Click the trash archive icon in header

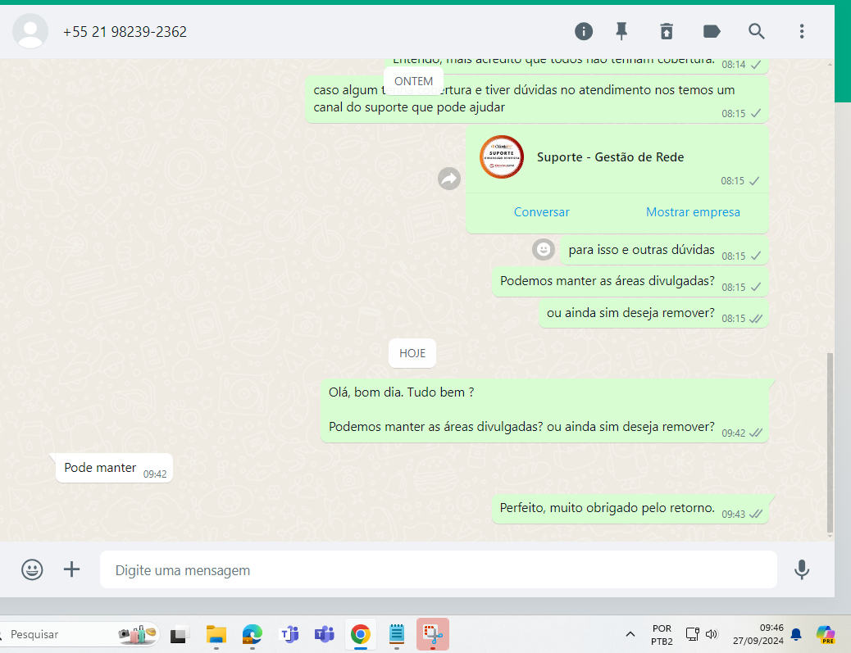point(667,31)
